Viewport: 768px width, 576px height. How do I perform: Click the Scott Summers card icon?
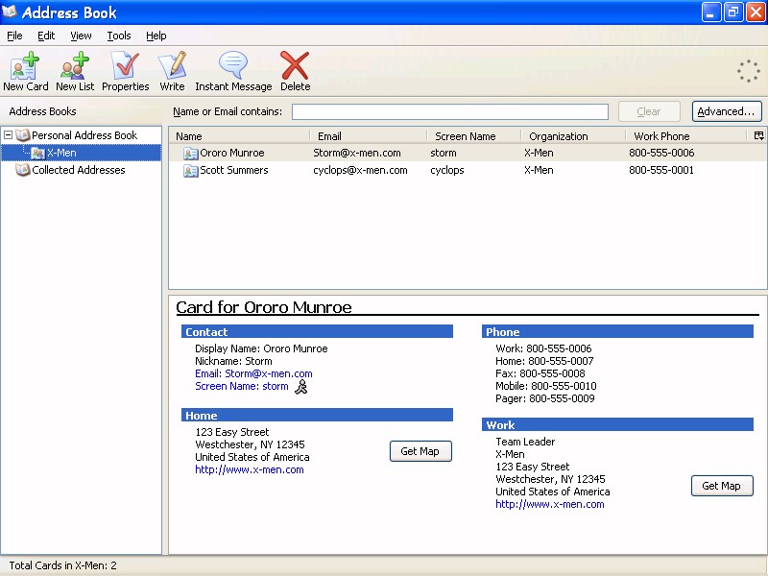(190, 171)
